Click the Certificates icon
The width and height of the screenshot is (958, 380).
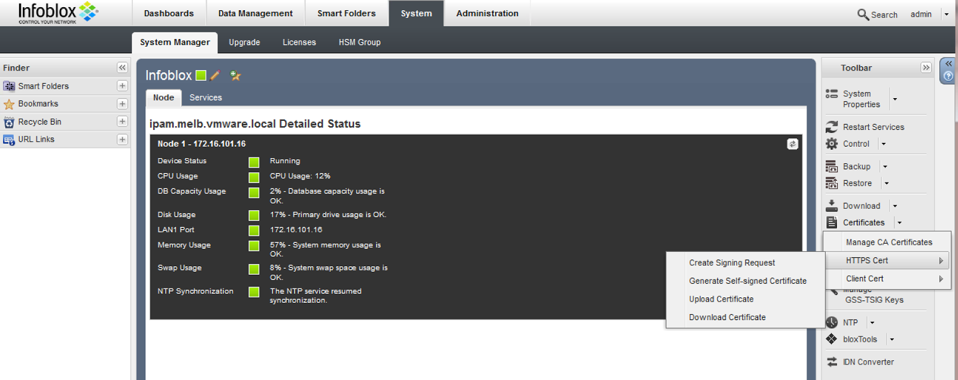(832, 223)
